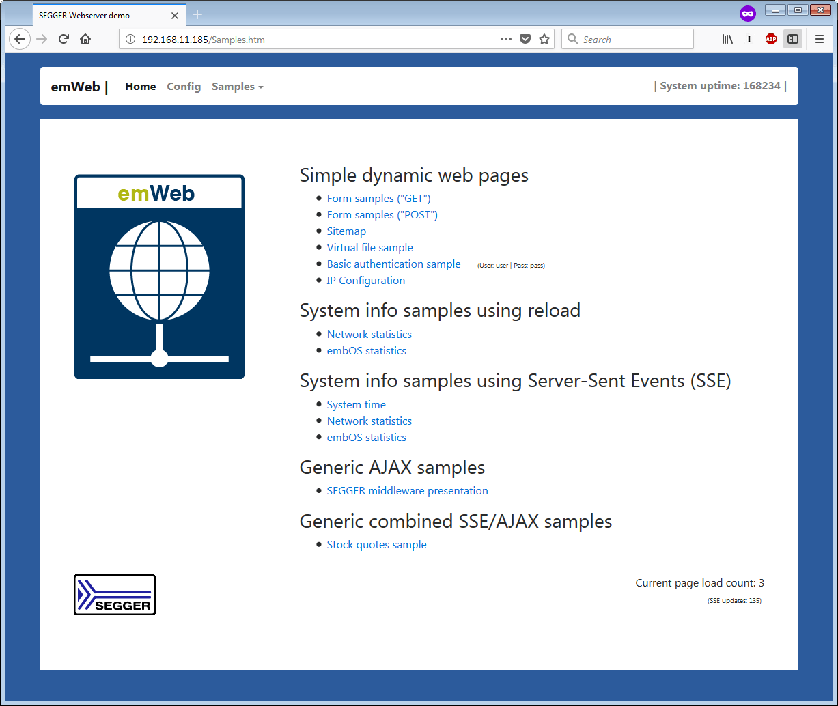The image size is (838, 706).
Task: Open embOS statistics under SSE section
Action: [366, 438]
